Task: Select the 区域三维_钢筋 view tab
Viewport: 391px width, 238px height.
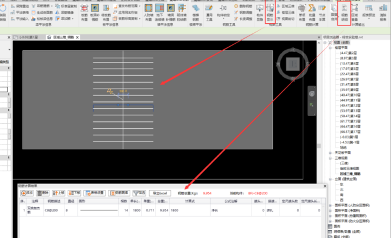Action: [63, 37]
